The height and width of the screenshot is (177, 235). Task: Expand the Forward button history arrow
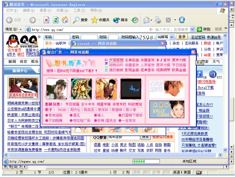pos(39,20)
